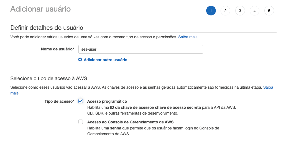Jump to step 2 in the wizard
The image size is (281, 149).
pos(225,11)
